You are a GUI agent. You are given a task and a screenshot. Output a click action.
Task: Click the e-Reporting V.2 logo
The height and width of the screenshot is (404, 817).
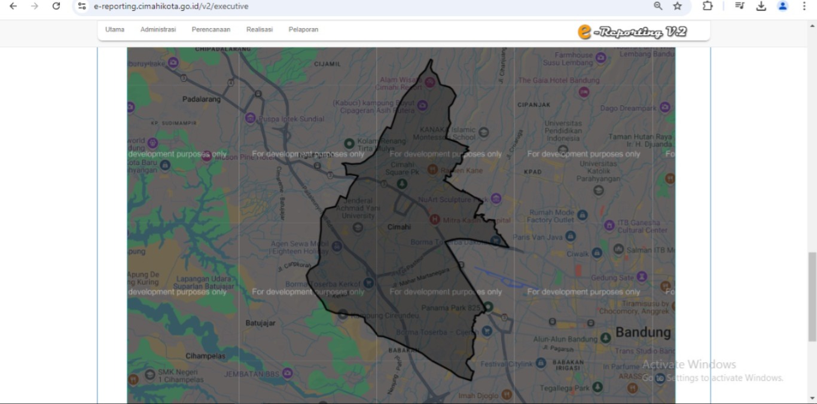pyautogui.click(x=632, y=32)
